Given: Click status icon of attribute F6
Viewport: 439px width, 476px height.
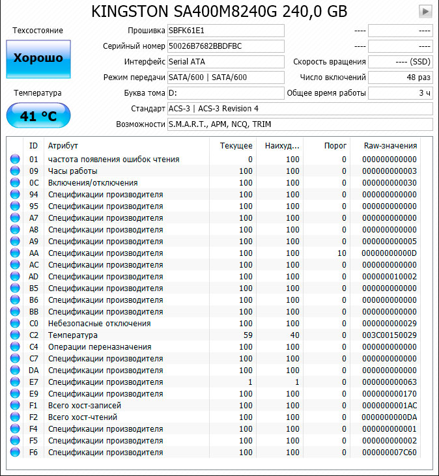Looking at the screenshot, I should [x=15, y=452].
